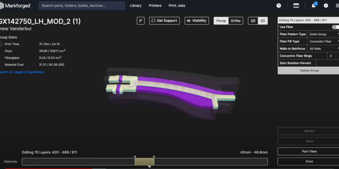Open Fiber Pattern Type dropdown
Image resolution: width=339 pixels, height=169 pixels.
[x=323, y=34]
